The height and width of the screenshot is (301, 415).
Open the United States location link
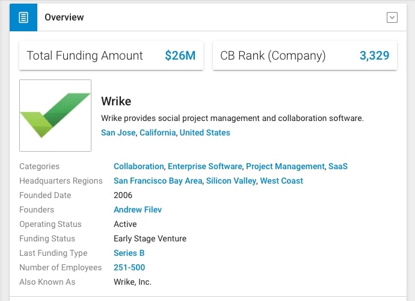(205, 132)
